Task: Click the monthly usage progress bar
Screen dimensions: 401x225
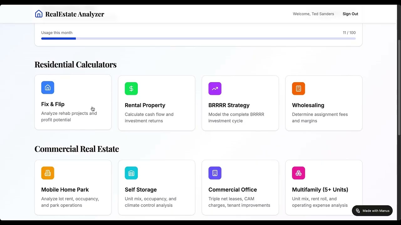Action: pos(198,38)
